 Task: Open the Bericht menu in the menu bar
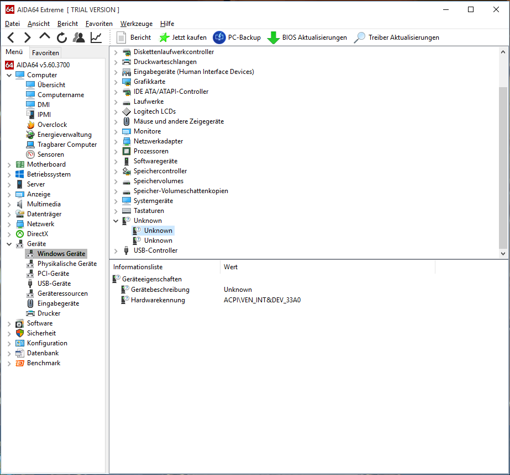click(67, 24)
